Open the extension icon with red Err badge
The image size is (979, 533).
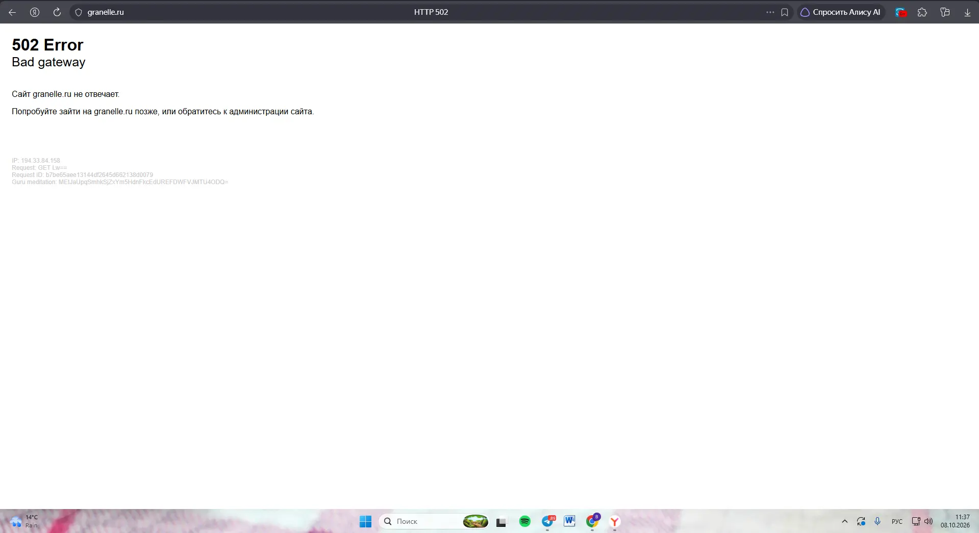(x=901, y=12)
